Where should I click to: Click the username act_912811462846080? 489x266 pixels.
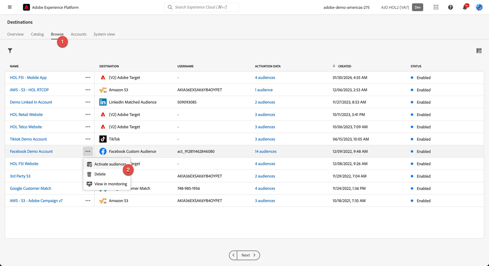point(196,151)
